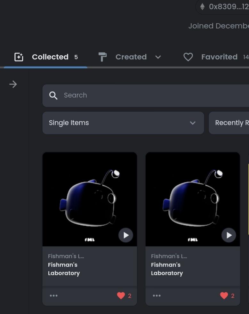Focus the Search input field
The image size is (249, 314).
(x=146, y=95)
